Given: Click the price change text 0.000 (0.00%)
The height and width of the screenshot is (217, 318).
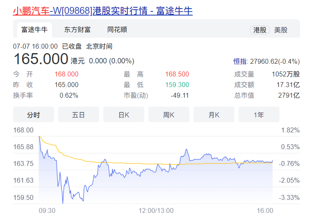Looking at the screenshot, I should coord(111,61).
